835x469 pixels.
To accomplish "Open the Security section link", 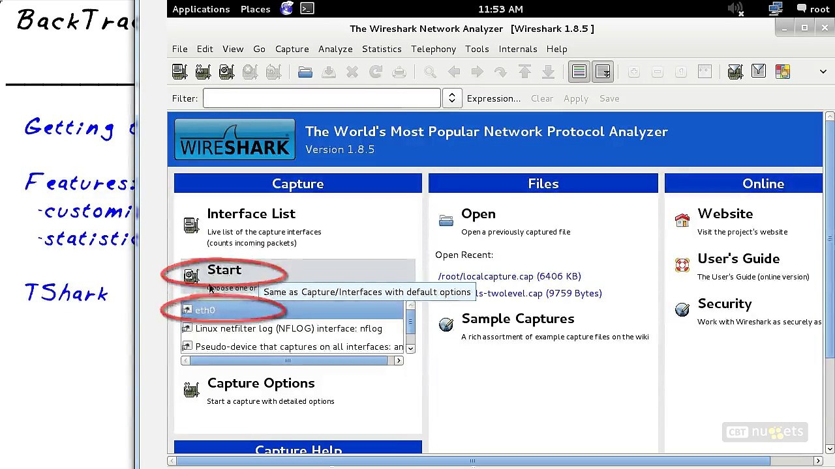I will (x=724, y=304).
